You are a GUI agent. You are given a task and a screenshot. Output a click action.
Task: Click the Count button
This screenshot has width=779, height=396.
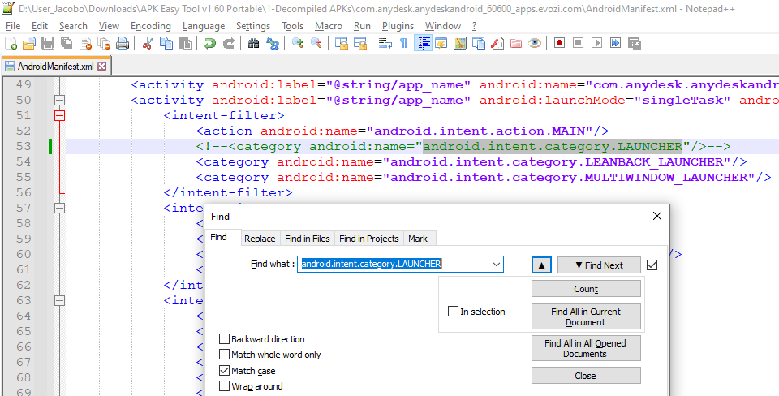pos(586,289)
